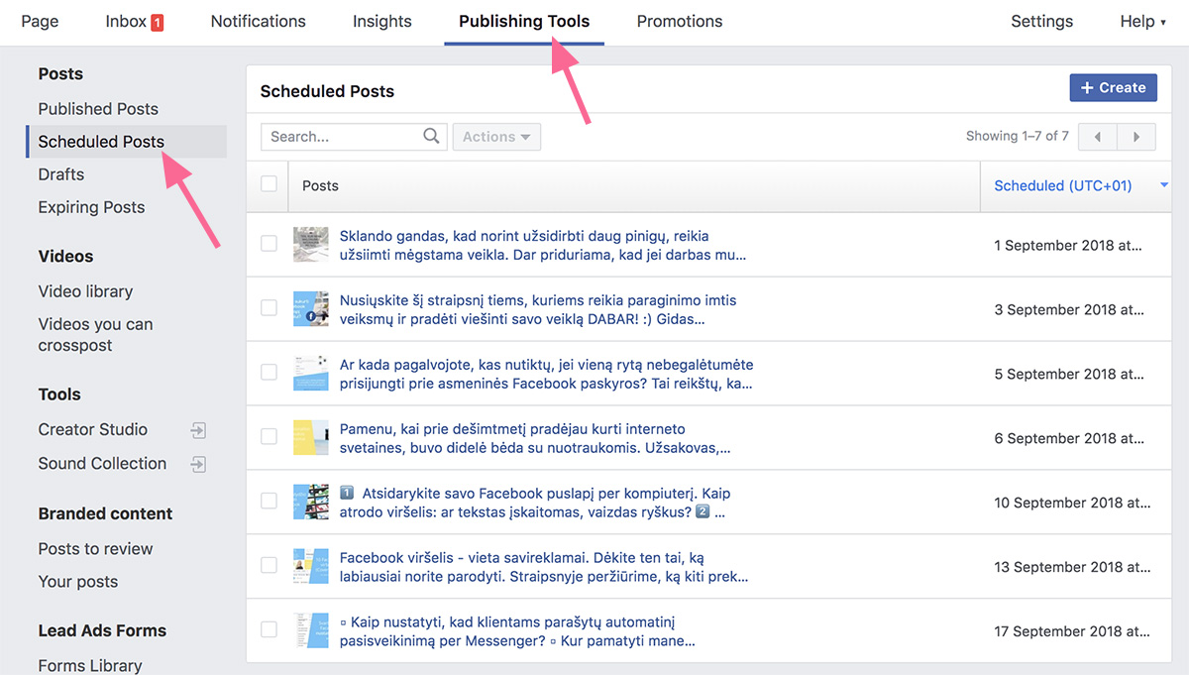Open Creator Studio external link icon

pos(198,430)
